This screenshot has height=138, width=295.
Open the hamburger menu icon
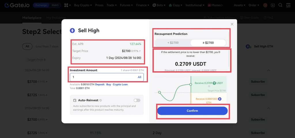click(288, 5)
